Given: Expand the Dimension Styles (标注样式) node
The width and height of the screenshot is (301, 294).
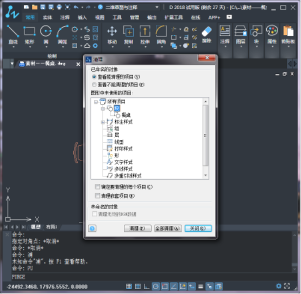Looking at the screenshot, I should click(x=103, y=122).
